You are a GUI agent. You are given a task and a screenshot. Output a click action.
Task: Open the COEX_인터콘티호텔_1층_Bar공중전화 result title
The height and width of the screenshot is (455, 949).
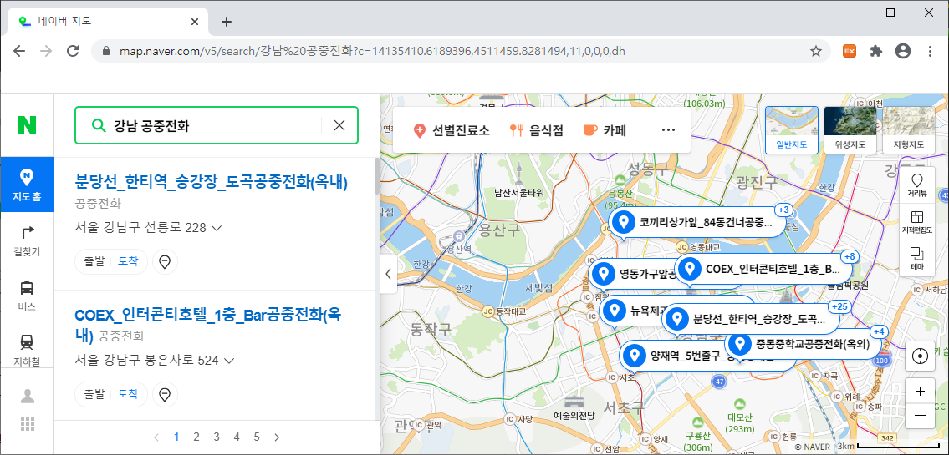pos(209,325)
